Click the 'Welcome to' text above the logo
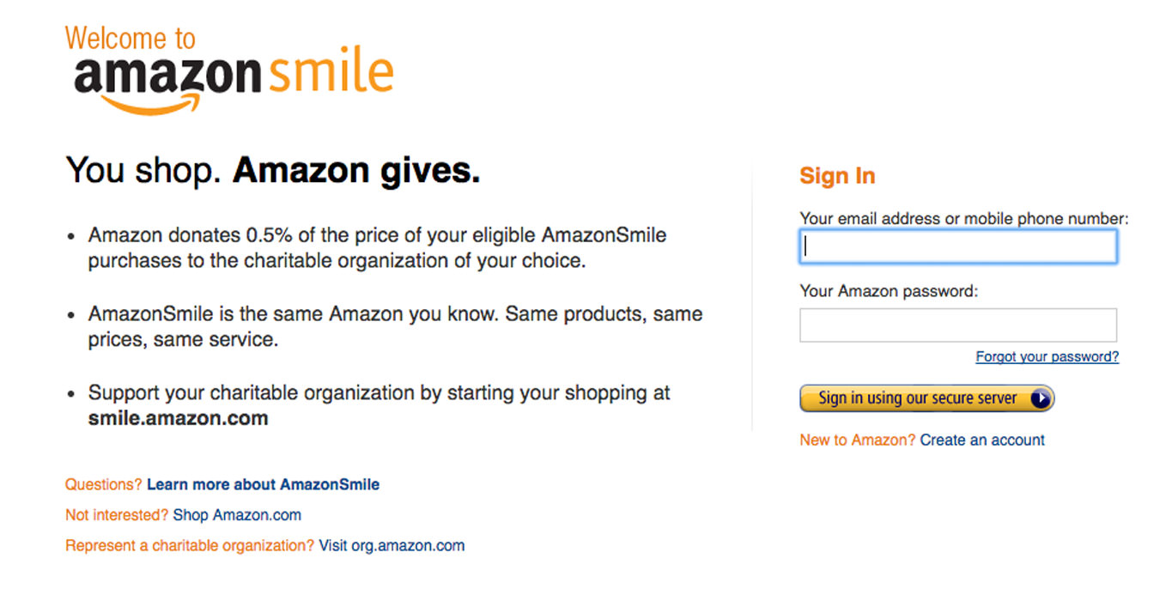Screen dimensions: 1166x589 click(131, 39)
